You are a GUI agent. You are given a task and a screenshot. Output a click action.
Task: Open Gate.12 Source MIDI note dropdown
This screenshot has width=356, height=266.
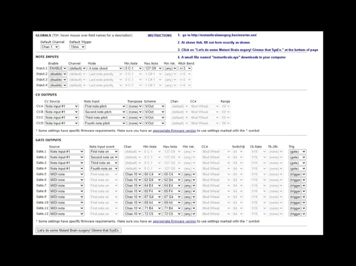coord(67,214)
